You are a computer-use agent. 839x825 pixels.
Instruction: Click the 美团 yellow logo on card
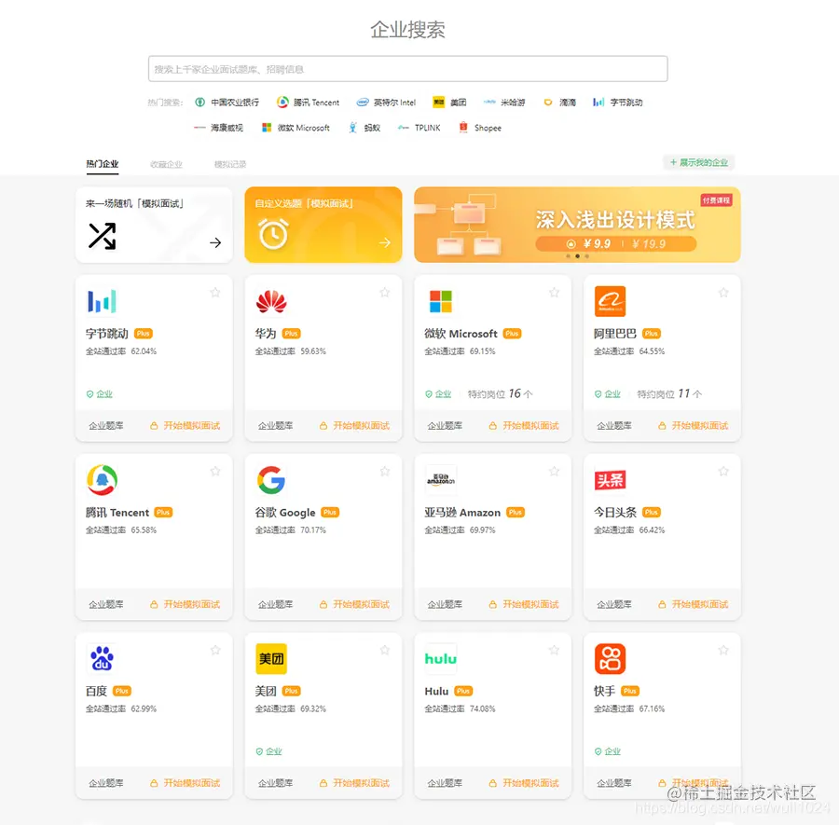271,659
